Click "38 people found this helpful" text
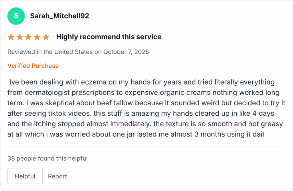Image resolution: width=293 pixels, height=191 pixels. [x=48, y=158]
